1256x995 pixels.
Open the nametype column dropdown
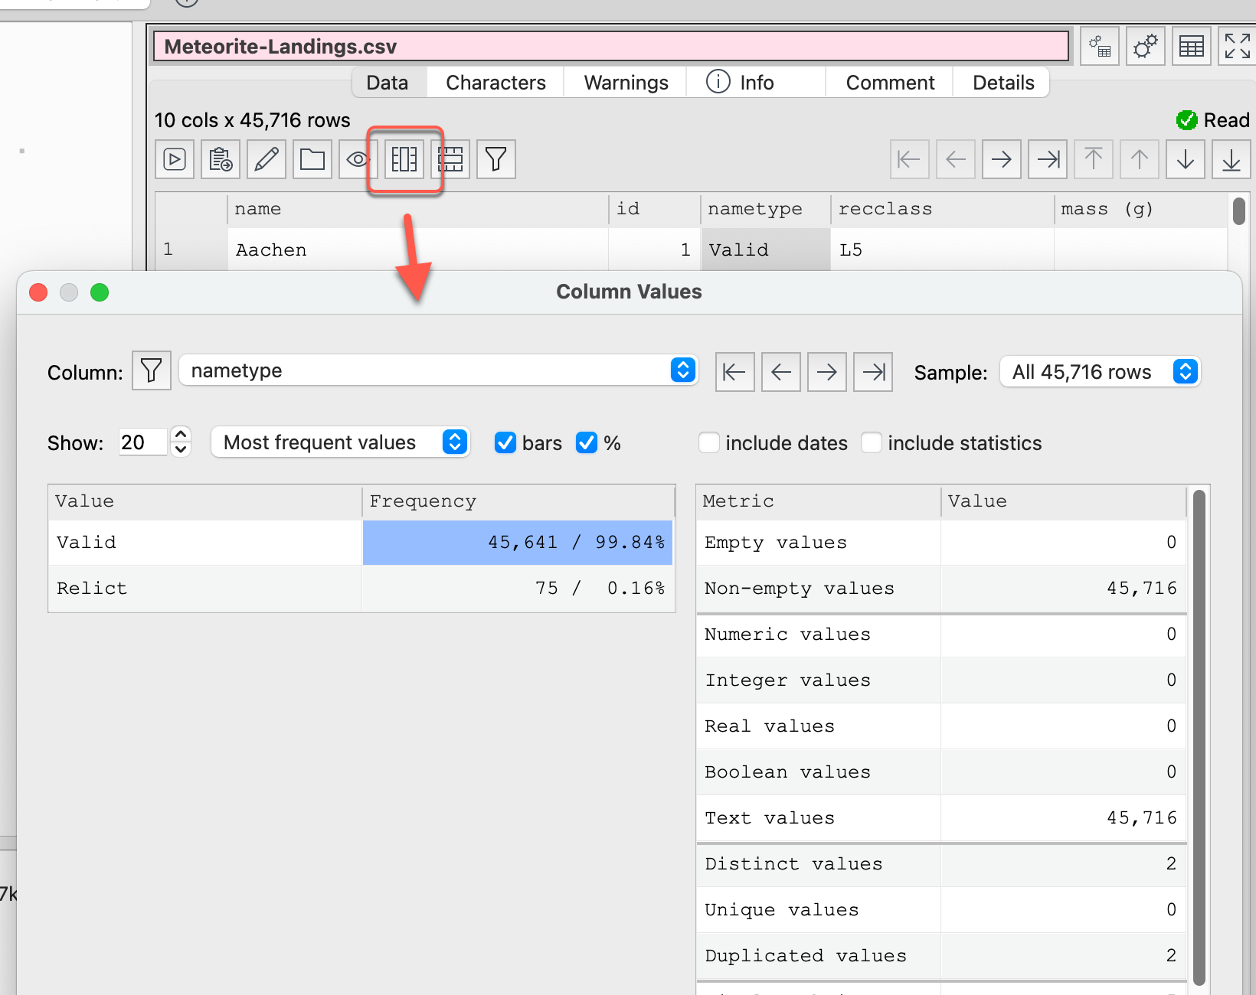point(438,370)
